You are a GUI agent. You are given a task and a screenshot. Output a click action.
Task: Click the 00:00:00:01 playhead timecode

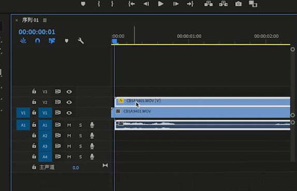point(37,31)
